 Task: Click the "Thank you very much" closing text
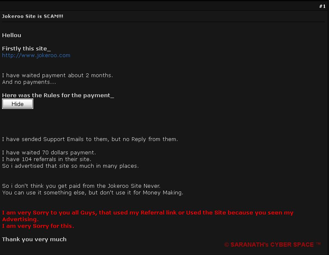34,239
